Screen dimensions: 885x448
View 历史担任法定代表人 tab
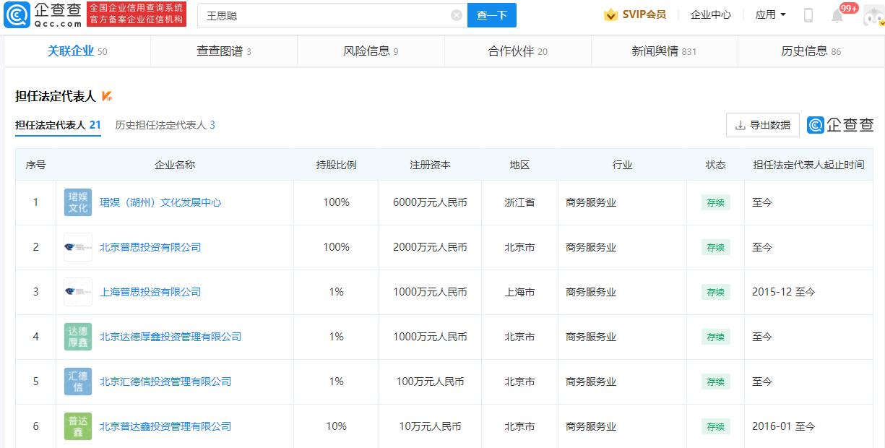tap(162, 124)
